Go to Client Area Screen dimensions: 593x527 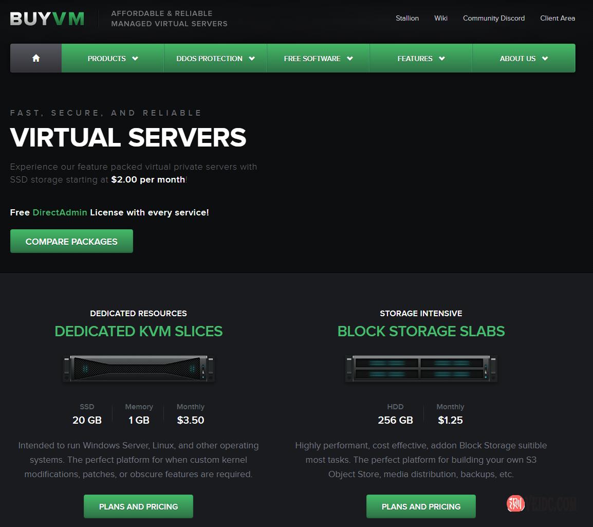click(x=558, y=18)
